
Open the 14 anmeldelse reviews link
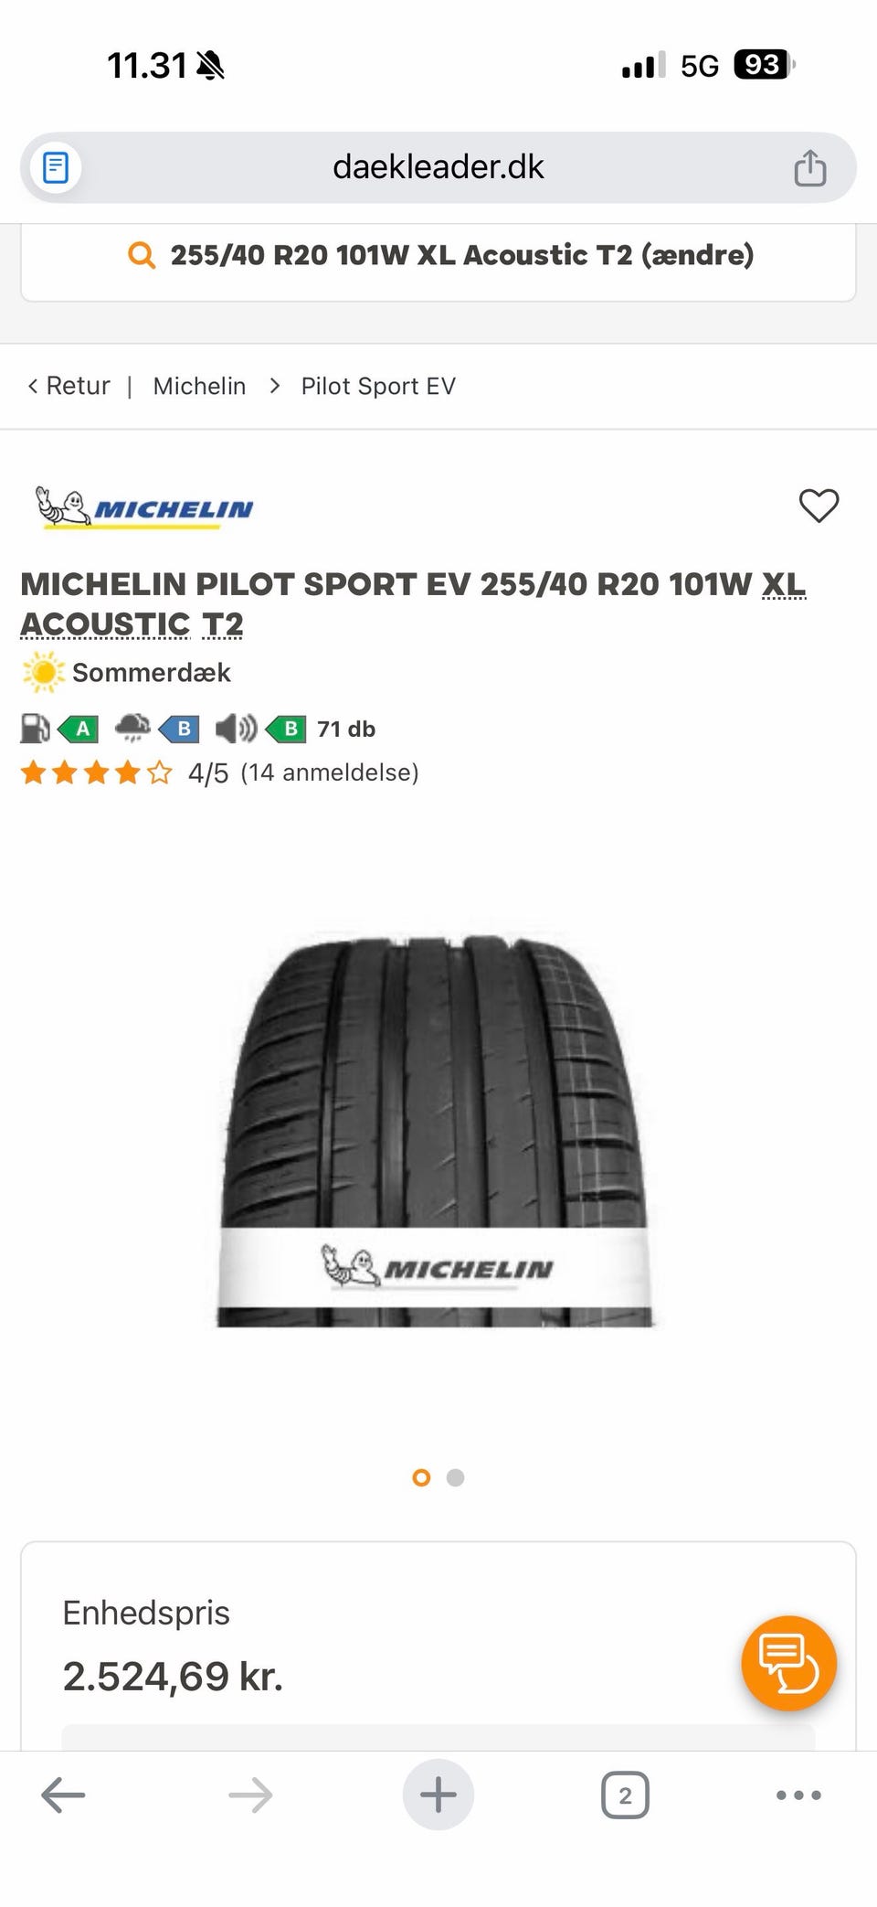click(329, 772)
